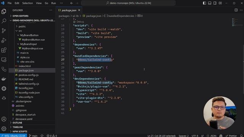Split the editor right
This screenshot has width=244, height=137.
pos(236,10)
